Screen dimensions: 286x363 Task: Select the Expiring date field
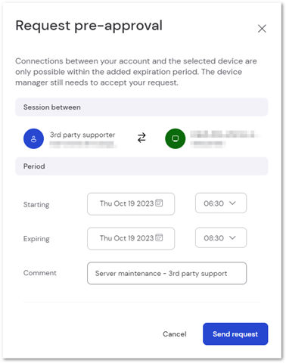(131, 238)
